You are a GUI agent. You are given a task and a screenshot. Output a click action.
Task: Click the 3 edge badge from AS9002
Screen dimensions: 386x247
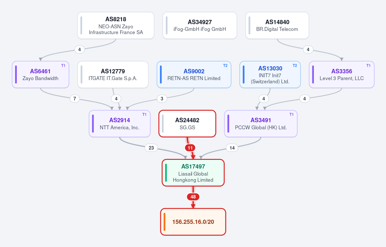tap(162, 99)
